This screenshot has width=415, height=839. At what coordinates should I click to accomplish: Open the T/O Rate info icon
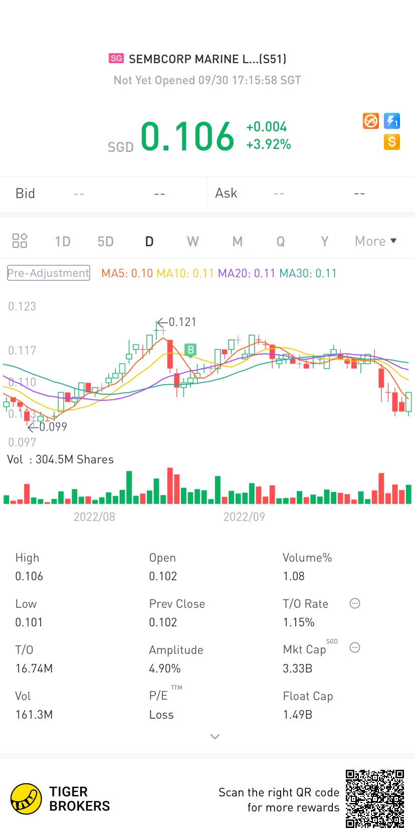click(x=355, y=603)
